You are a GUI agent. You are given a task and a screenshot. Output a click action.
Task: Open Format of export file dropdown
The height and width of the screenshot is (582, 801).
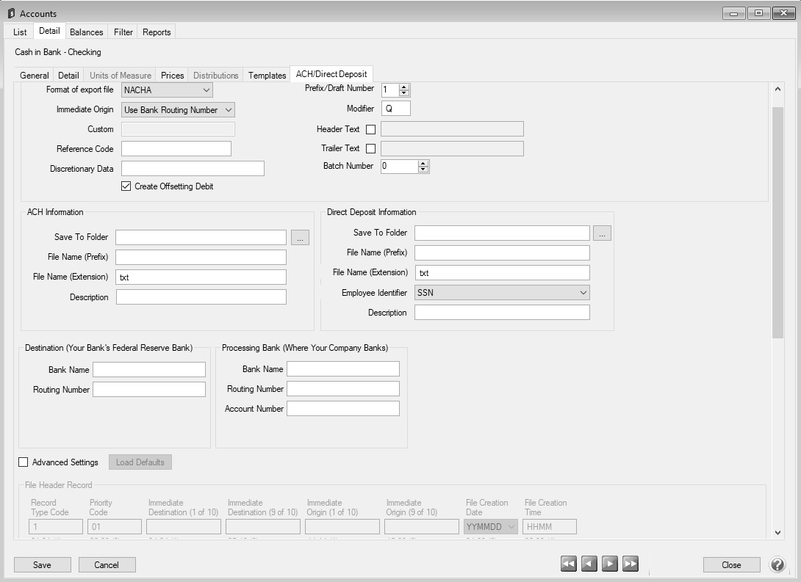point(167,90)
